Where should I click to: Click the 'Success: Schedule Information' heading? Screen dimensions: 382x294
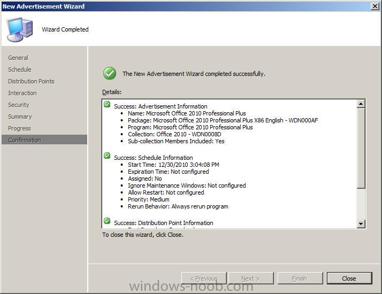[153, 158]
